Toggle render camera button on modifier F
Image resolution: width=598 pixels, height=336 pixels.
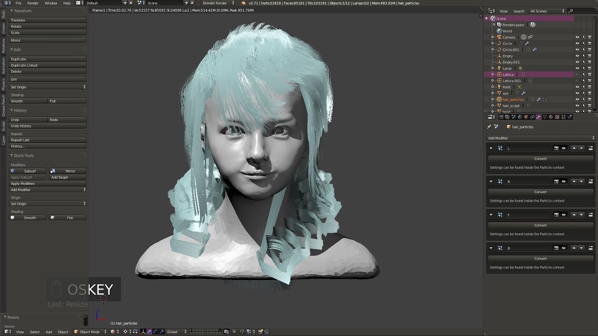[x=556, y=215]
